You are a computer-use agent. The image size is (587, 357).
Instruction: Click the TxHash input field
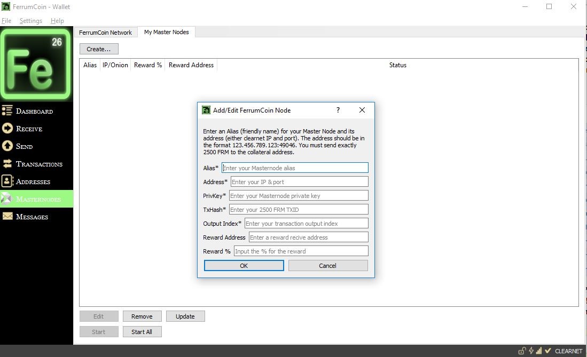(299, 209)
